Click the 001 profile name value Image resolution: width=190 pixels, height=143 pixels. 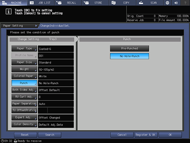click(x=56, y=56)
